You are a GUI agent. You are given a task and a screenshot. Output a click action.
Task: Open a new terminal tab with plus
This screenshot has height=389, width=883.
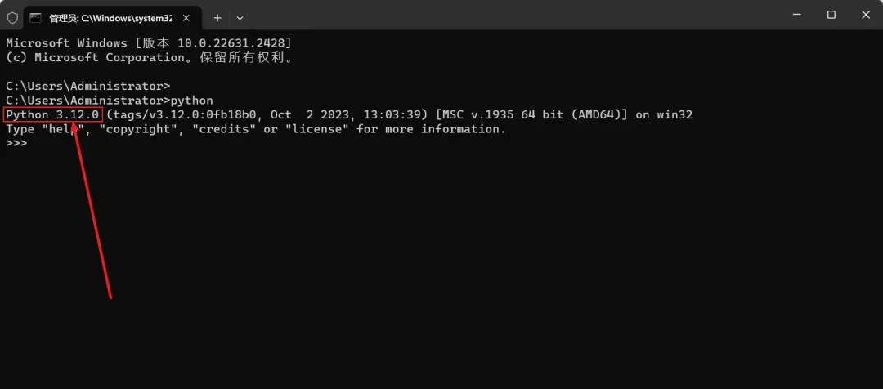point(217,17)
